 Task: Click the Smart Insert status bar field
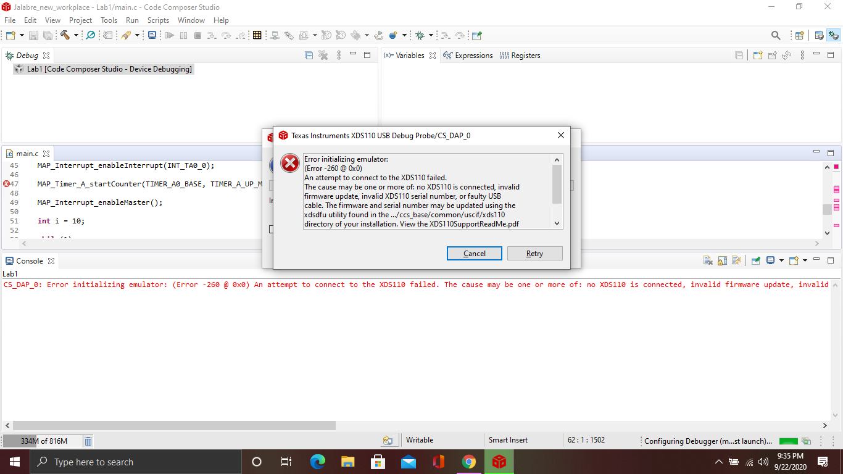tap(508, 440)
